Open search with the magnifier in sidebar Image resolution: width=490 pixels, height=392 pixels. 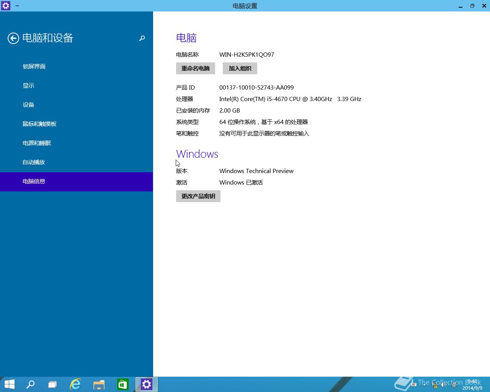click(x=142, y=38)
